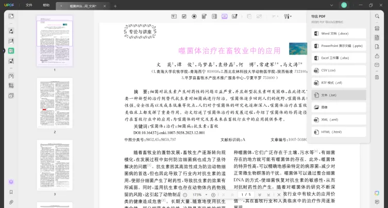The image size is (388, 208).
Task: Export as Excel 工作簿 (.xlsx)
Action: pos(339,58)
